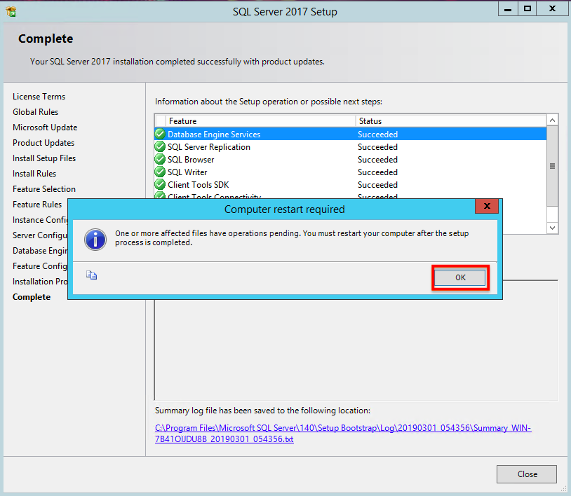Click the Status column header
This screenshot has height=496, width=571.
[451, 121]
